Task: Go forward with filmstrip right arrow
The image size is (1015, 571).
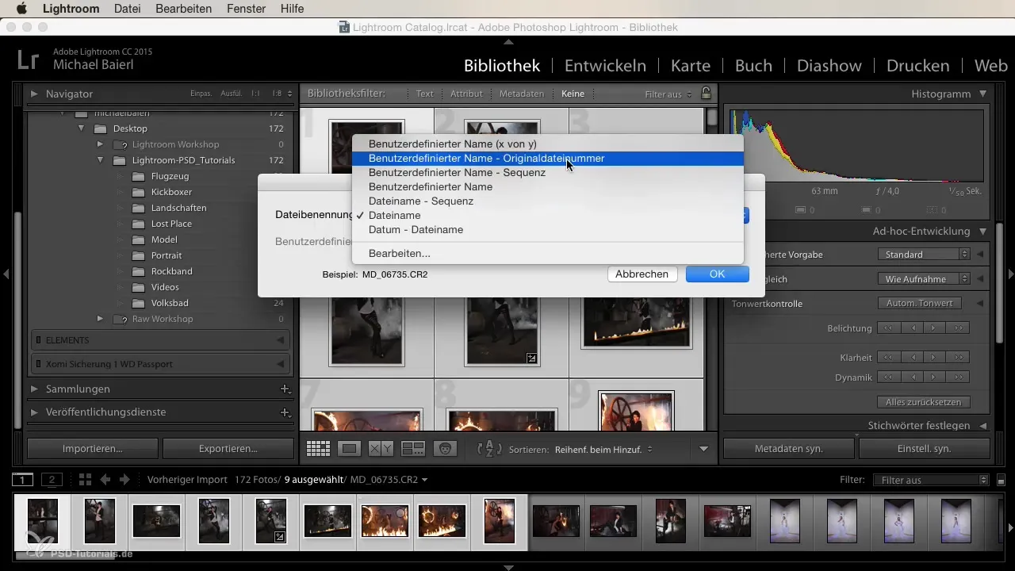Action: pyautogui.click(x=124, y=480)
